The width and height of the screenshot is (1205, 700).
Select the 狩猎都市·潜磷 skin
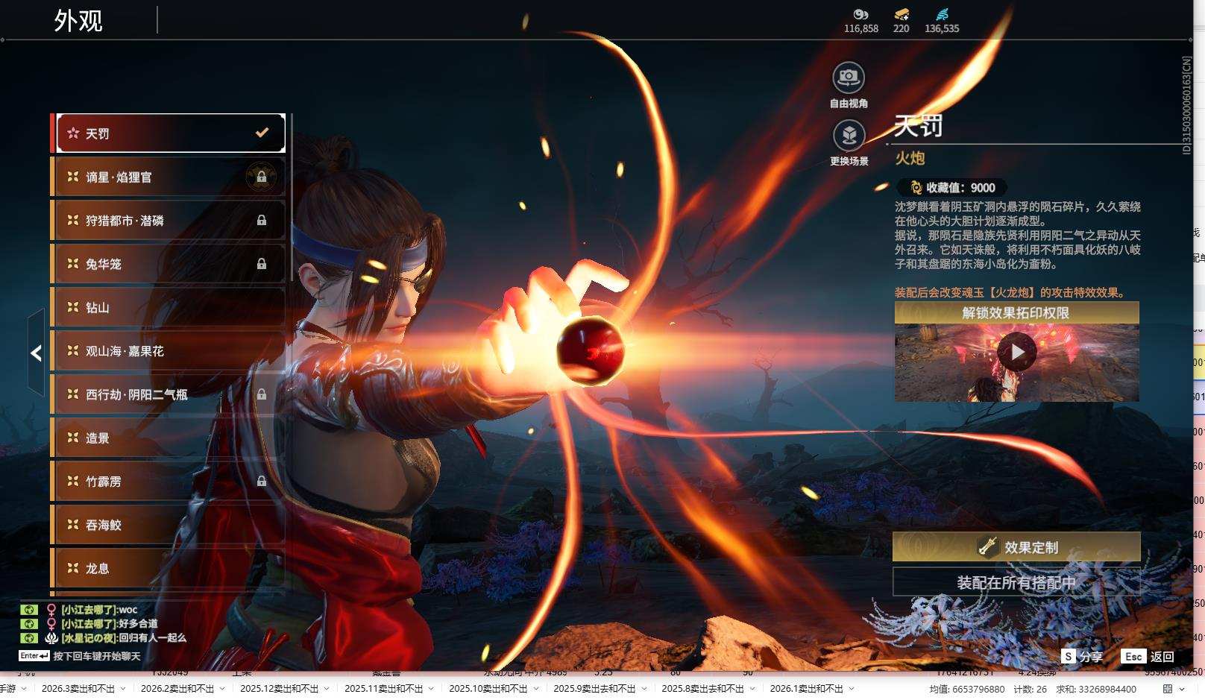[169, 220]
